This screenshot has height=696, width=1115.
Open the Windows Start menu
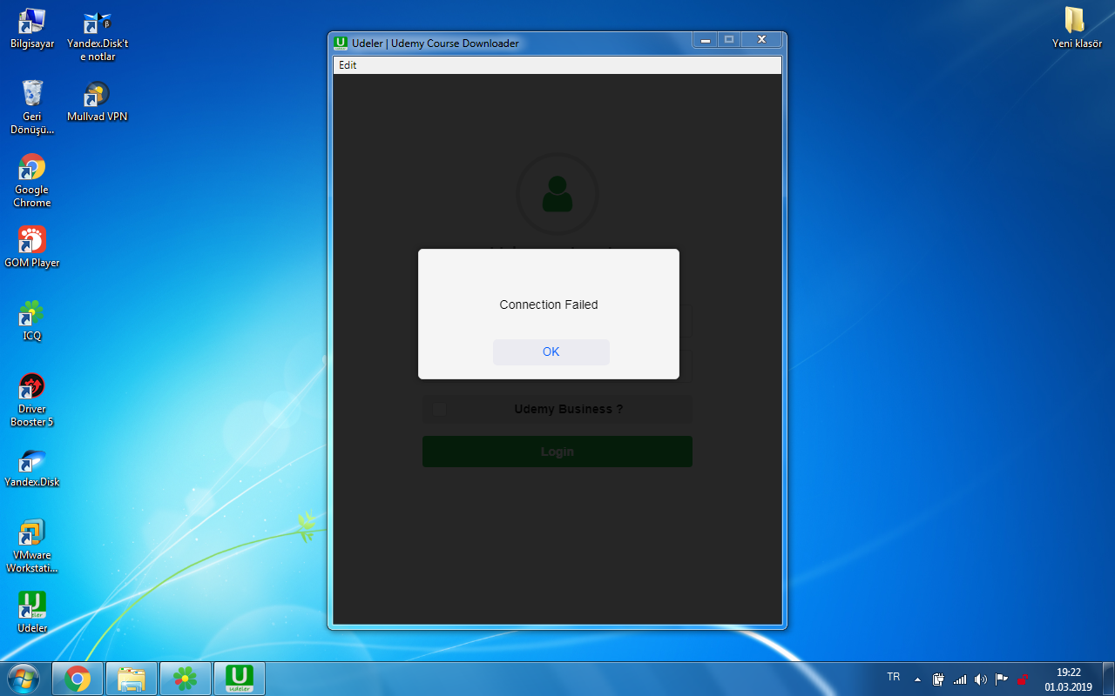(x=24, y=679)
